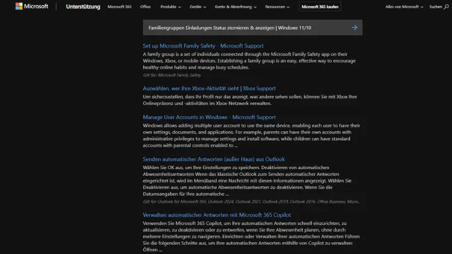The height and width of the screenshot is (254, 452).
Task: Click the Microsoft 365 kaufen button
Action: (320, 7)
